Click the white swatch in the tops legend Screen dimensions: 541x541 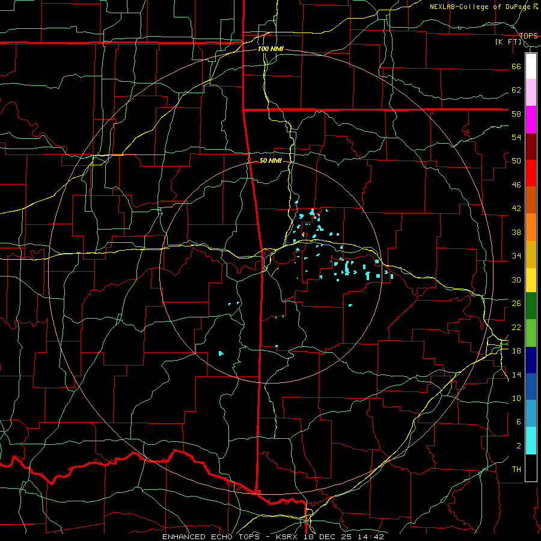531,66
